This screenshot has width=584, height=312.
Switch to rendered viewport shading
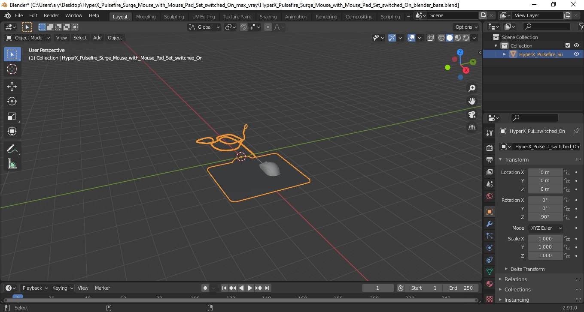[466, 38]
